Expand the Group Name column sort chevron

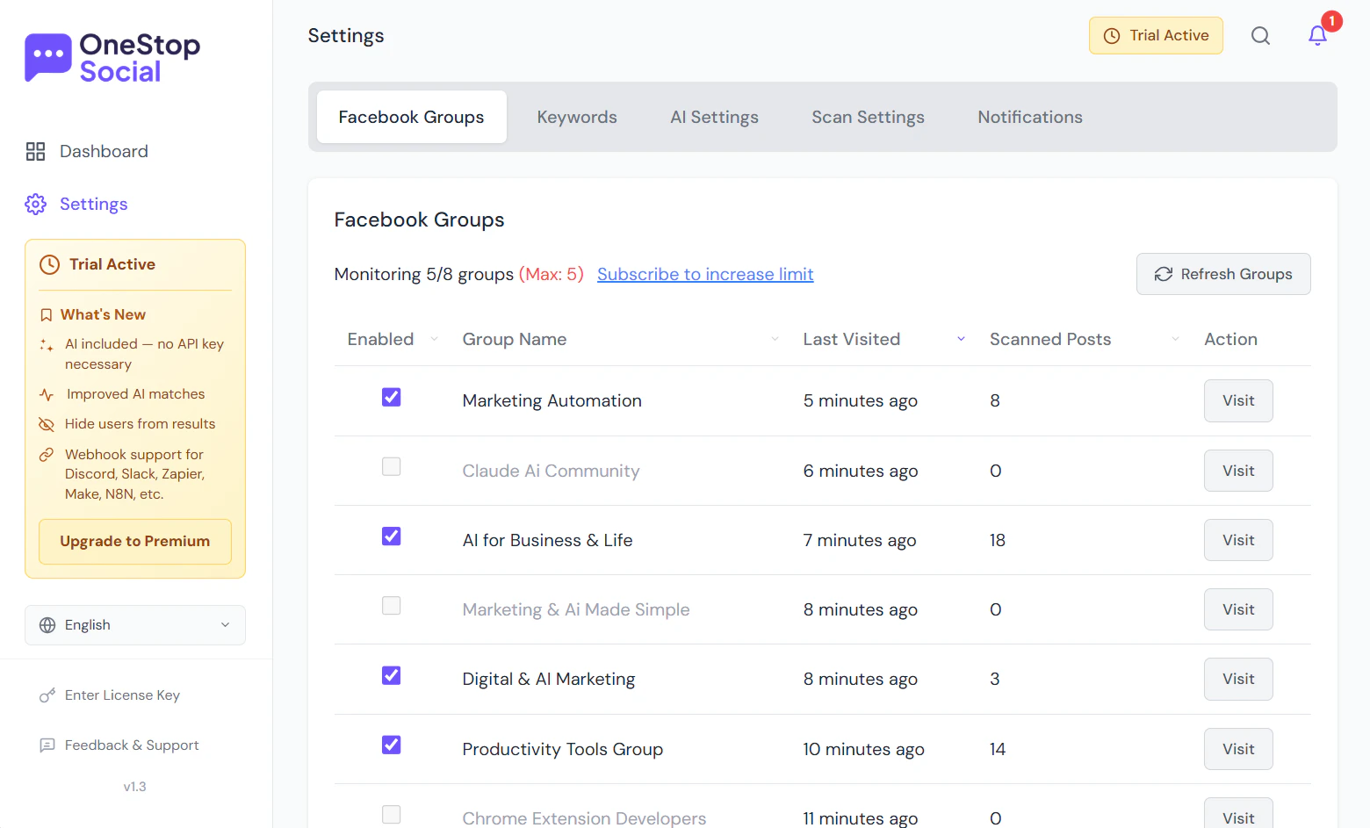coord(775,340)
